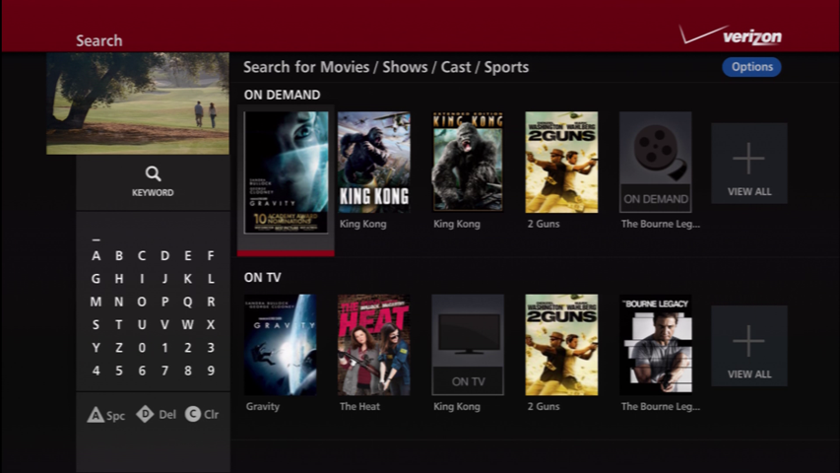840x473 pixels.
Task: Select the Clr key with circle C icon
Action: point(202,415)
